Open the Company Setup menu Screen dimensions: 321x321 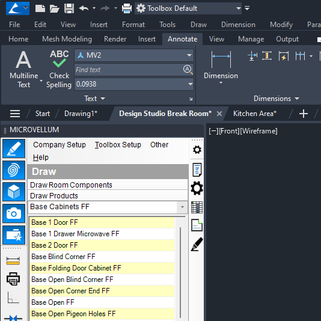[x=60, y=145]
